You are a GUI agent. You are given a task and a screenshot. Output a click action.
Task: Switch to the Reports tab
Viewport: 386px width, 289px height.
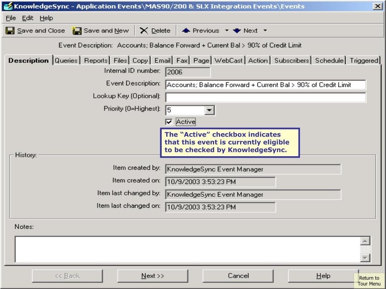[x=96, y=61]
